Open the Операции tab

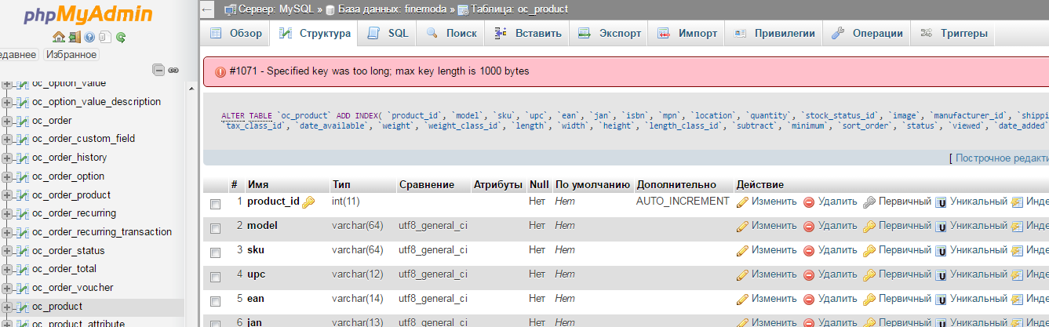pyautogui.click(x=868, y=34)
